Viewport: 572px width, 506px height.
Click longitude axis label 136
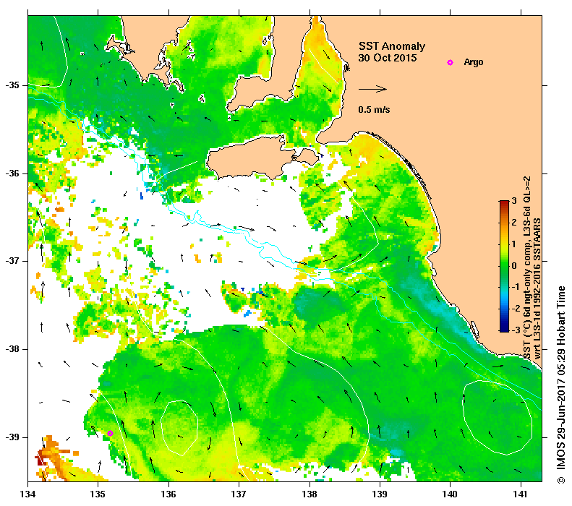click(168, 494)
